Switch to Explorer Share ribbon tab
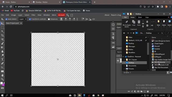This screenshot has height=97, width=172. (140, 17)
